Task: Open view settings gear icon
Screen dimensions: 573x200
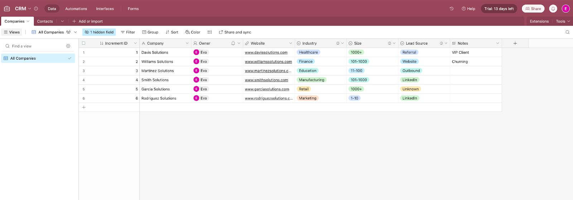Action: (x=68, y=46)
